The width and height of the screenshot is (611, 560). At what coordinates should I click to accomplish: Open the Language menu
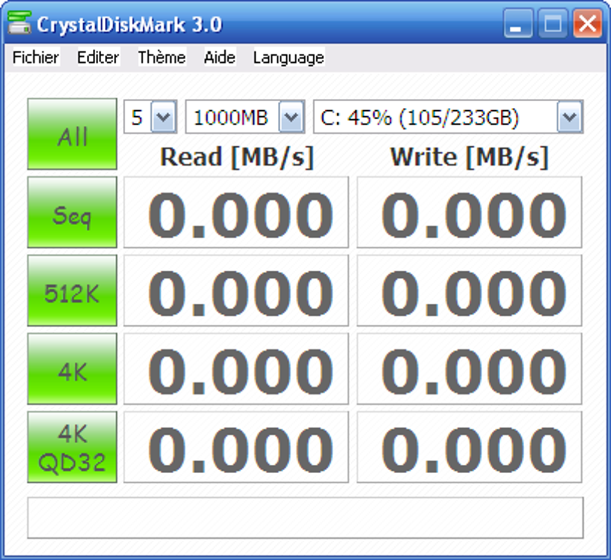pos(289,57)
